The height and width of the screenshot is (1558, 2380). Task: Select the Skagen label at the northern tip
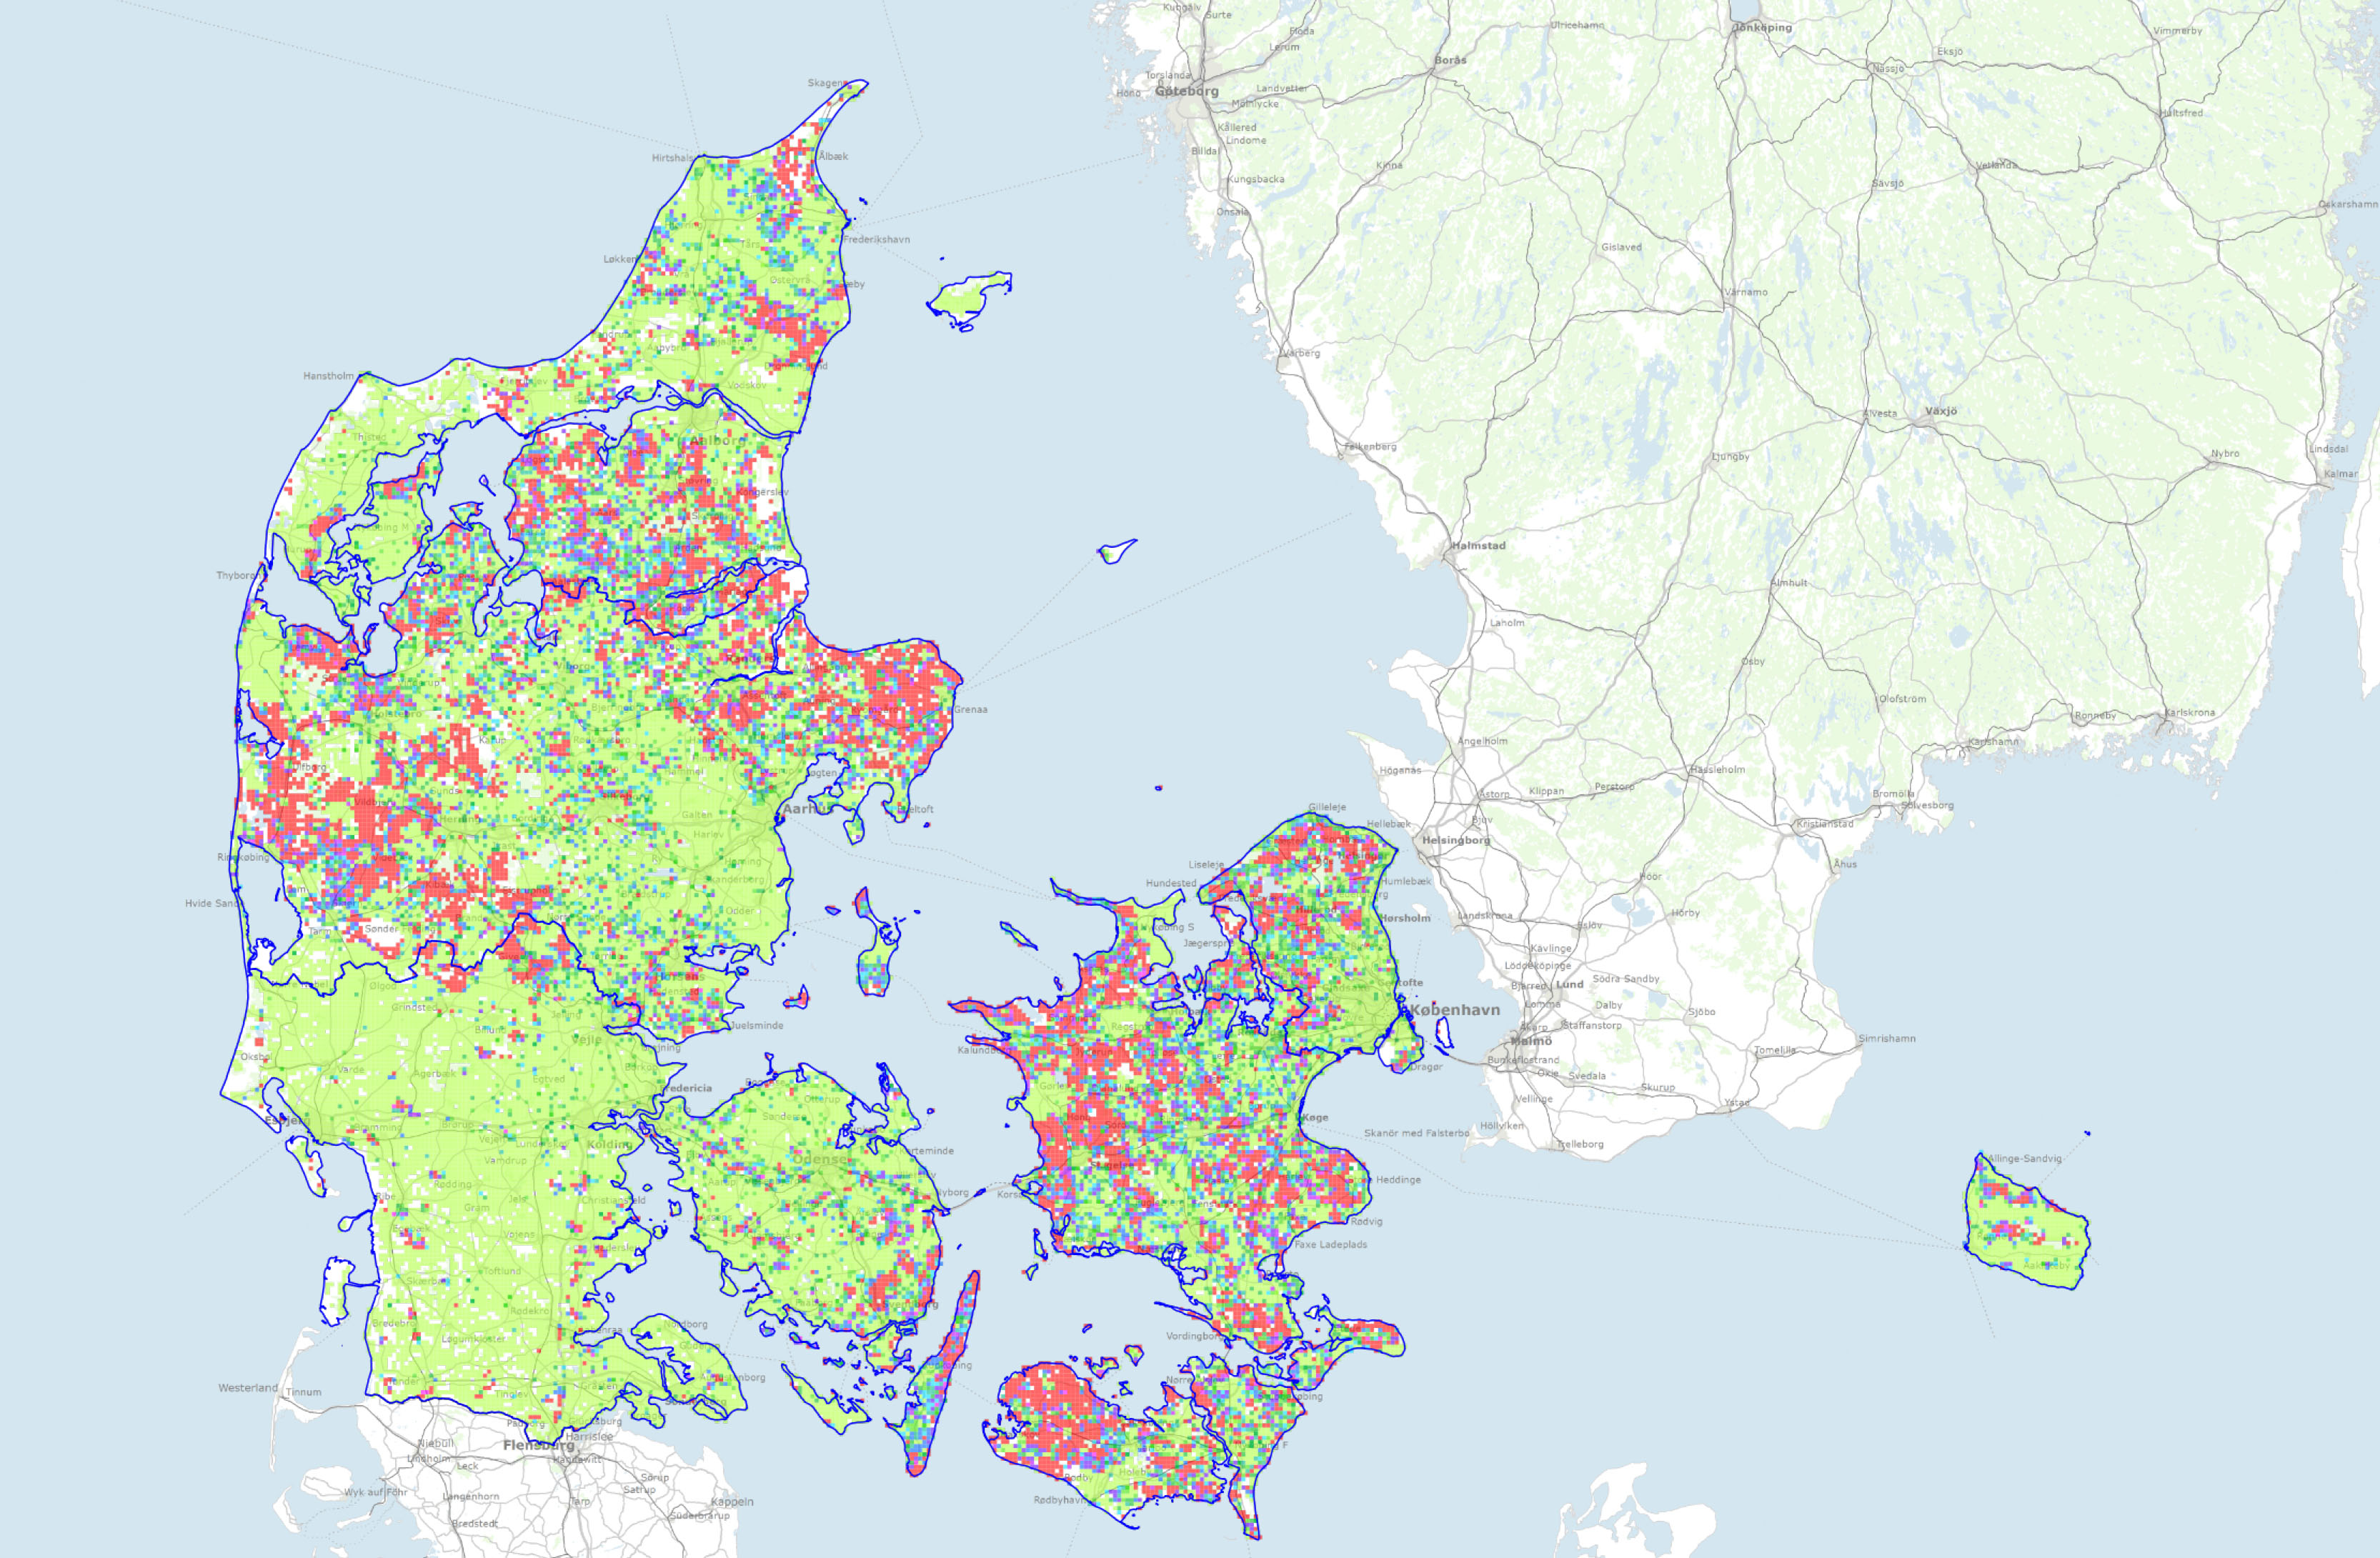pyautogui.click(x=826, y=83)
